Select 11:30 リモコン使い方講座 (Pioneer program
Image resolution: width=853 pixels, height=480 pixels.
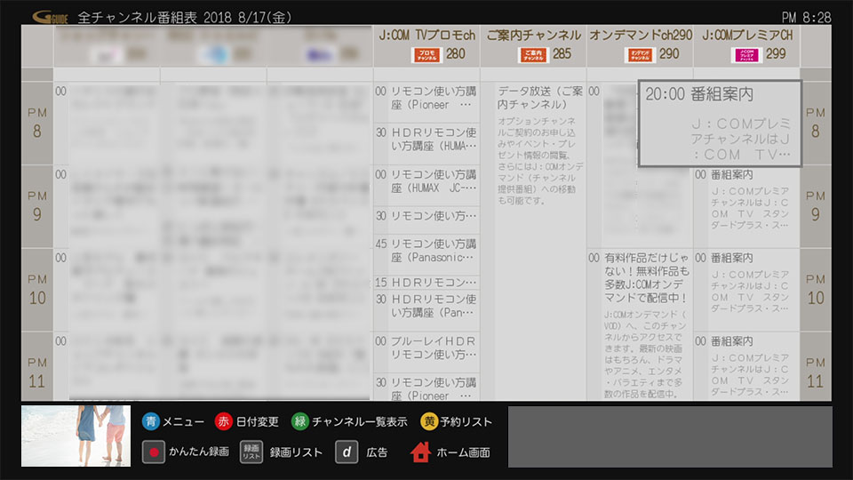coord(427,388)
